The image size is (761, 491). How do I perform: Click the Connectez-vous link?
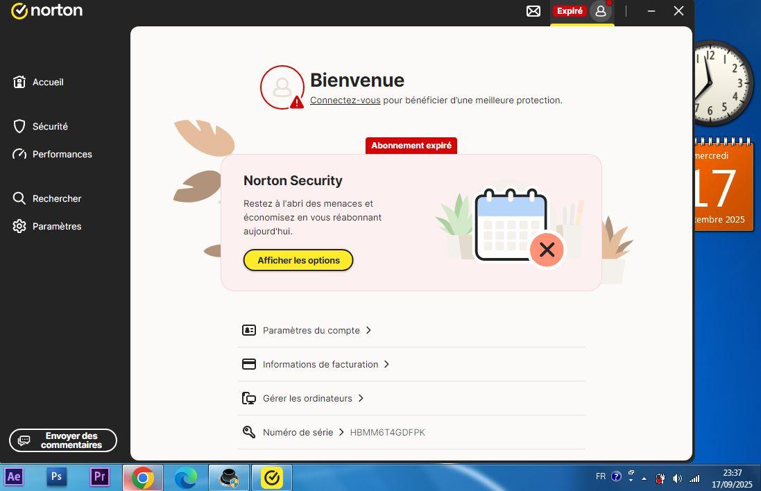coord(345,101)
